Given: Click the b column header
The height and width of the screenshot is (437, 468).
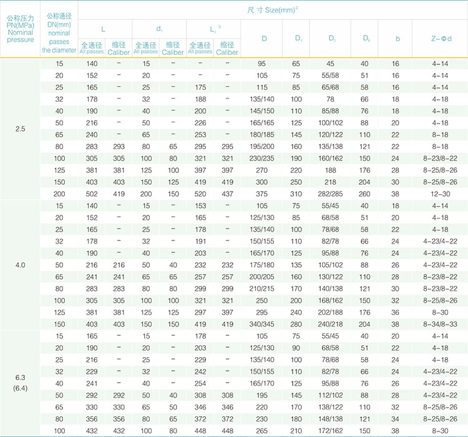Looking at the screenshot, I should pyautogui.click(x=397, y=39).
